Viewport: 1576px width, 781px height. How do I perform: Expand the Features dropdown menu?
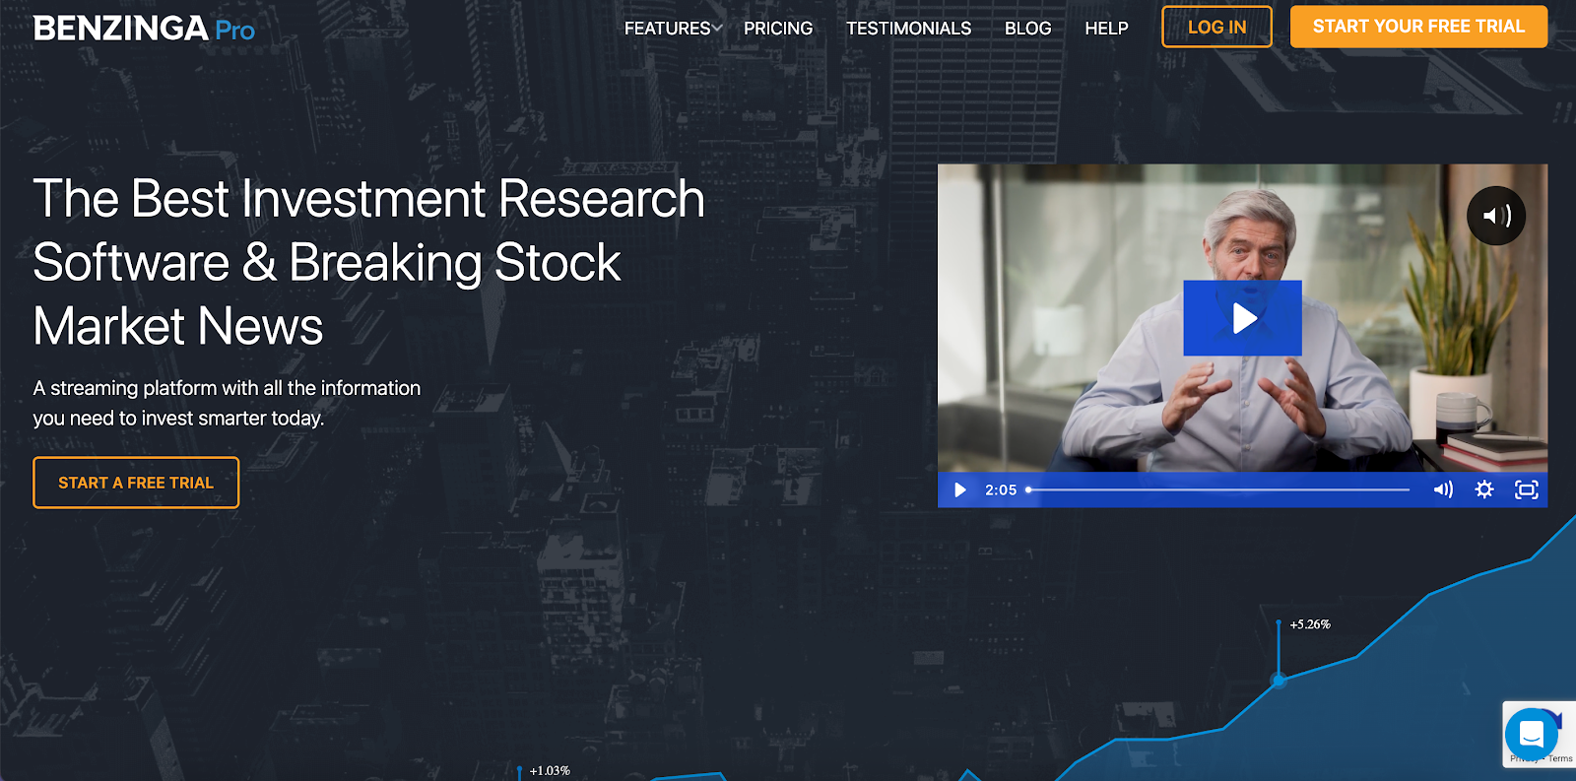[673, 29]
